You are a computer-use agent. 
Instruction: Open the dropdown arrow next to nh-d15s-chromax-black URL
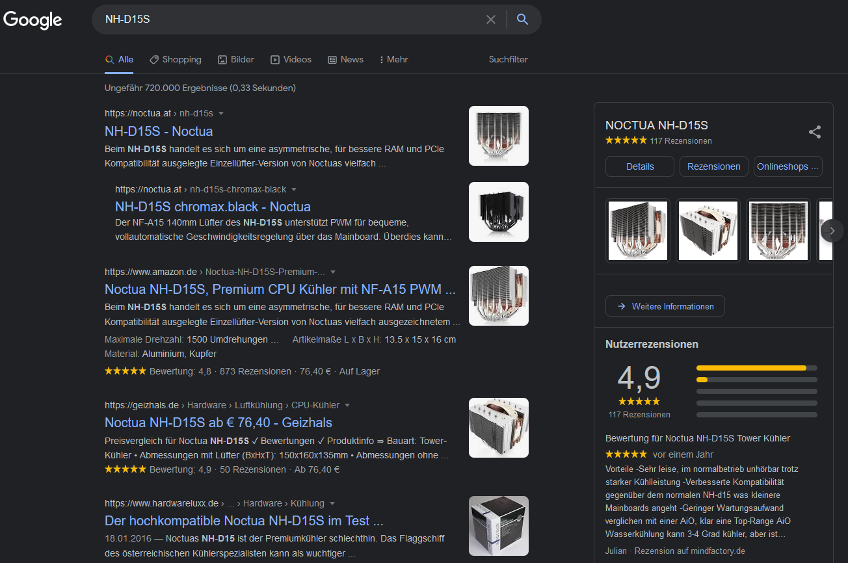click(x=294, y=189)
